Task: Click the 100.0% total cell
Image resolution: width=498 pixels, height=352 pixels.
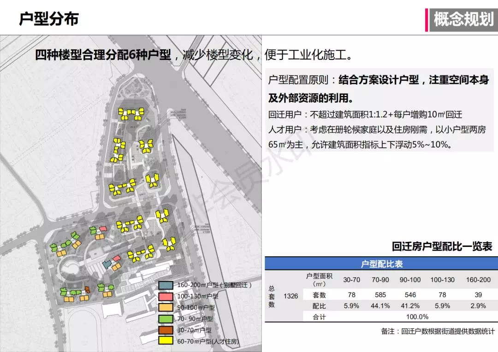Action: click(x=417, y=317)
